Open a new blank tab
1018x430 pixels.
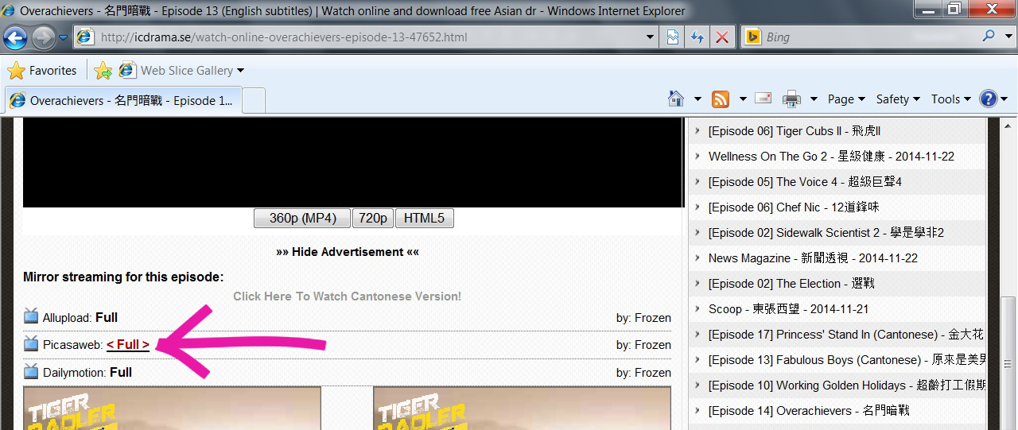point(253,101)
